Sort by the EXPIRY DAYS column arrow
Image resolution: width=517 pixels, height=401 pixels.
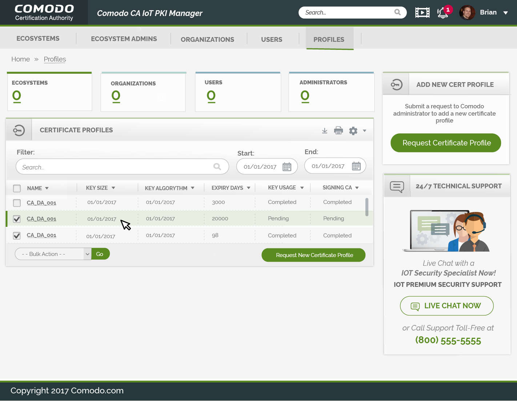click(249, 188)
